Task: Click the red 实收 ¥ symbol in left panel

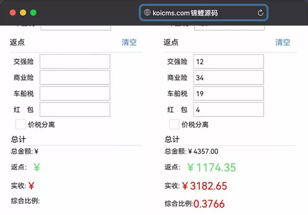Action: (31, 186)
